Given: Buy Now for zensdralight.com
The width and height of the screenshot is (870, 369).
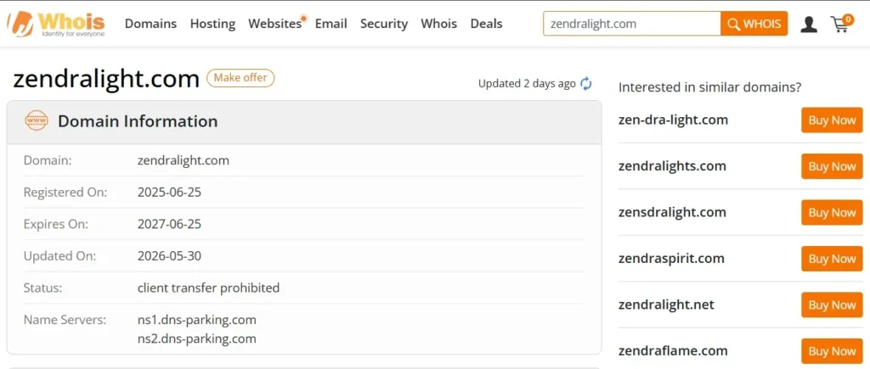Looking at the screenshot, I should point(832,213).
